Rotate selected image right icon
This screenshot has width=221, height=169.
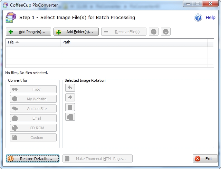(x=70, y=98)
